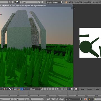
Task: Open the Brush menu in image editor
Action: 89,89
